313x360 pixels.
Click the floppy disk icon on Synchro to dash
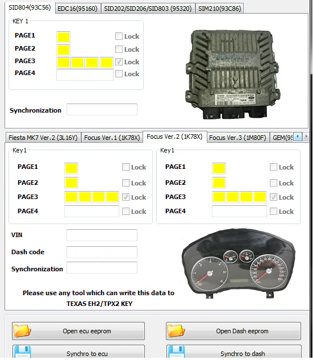pos(176,352)
